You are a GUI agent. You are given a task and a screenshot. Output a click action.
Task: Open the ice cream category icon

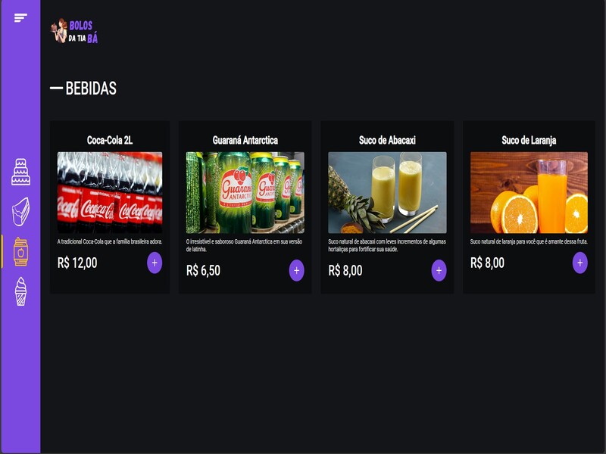point(20,291)
